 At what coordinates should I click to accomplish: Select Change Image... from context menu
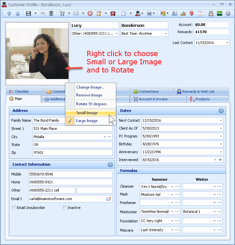click(x=91, y=87)
